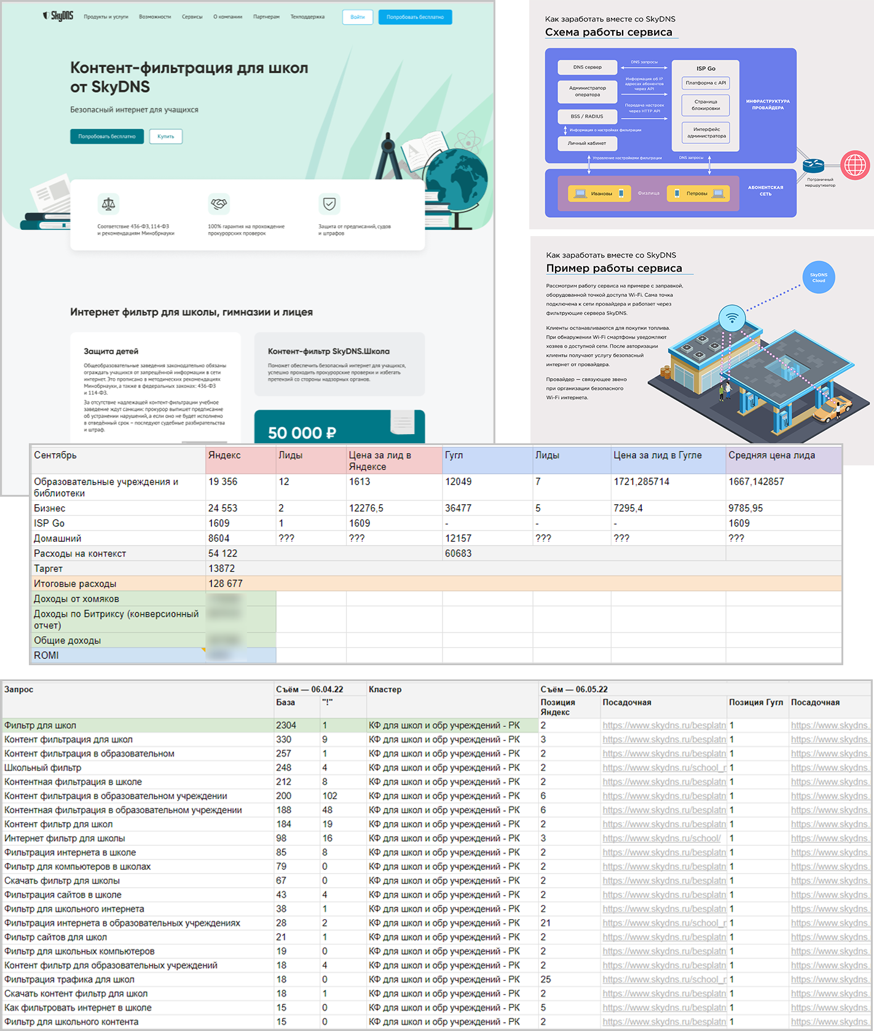
Task: Click the green Попробовать бесплатно hero button
Action: click(107, 136)
